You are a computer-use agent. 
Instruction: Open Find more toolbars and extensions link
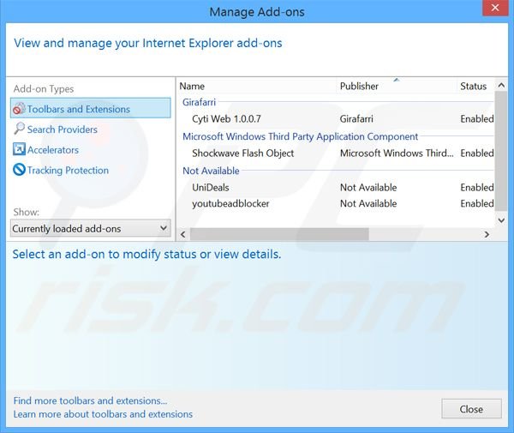(x=90, y=401)
